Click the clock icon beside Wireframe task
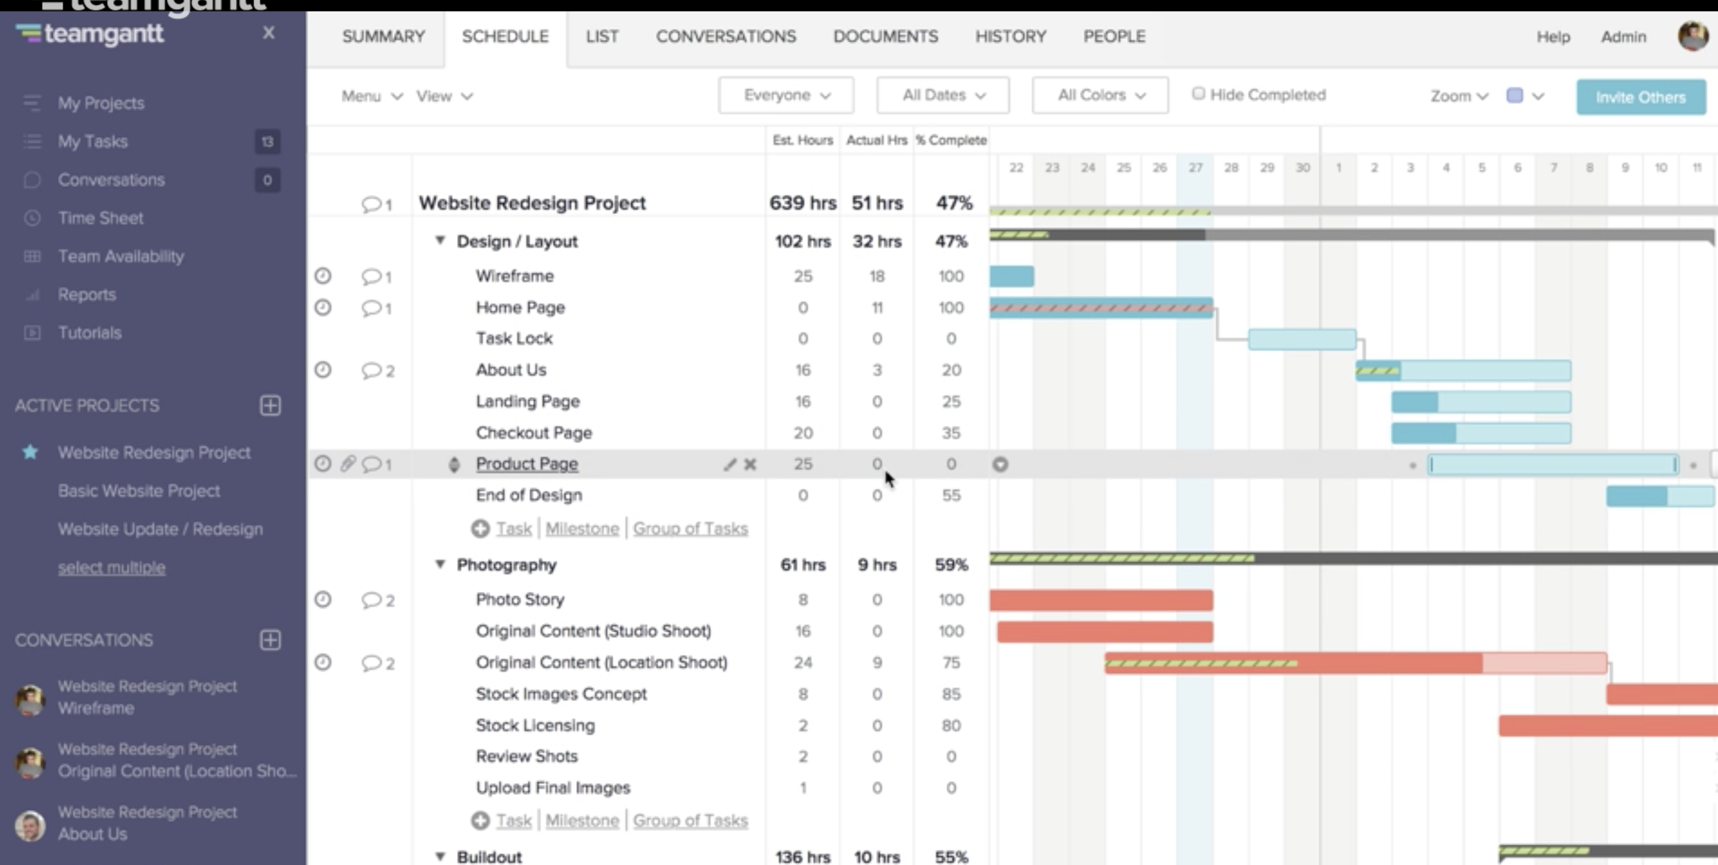This screenshot has height=865, width=1718. pos(323,276)
